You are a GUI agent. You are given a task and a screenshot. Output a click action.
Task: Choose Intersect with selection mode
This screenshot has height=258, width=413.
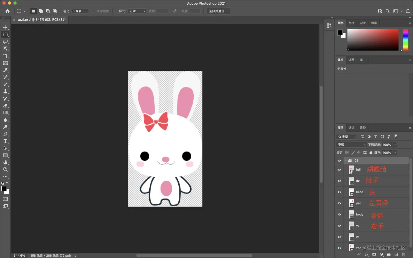55,11
